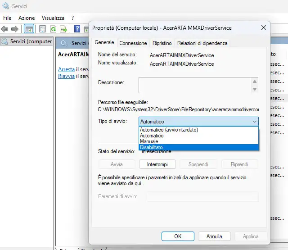The width and height of the screenshot is (288, 250).
Task: Click the executable path text
Action: click(x=178, y=109)
